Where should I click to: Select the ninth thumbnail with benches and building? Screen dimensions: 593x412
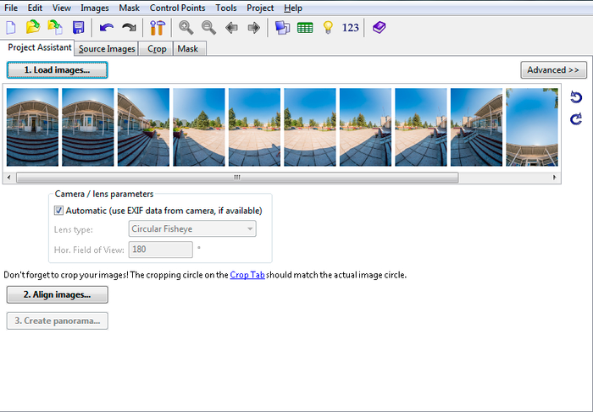coord(476,127)
